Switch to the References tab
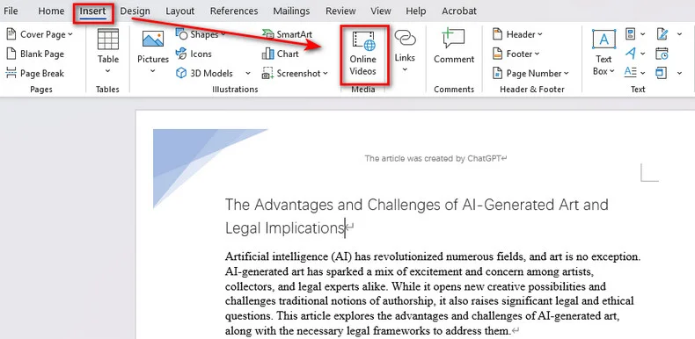Viewport: 695px width, 339px height. [234, 11]
